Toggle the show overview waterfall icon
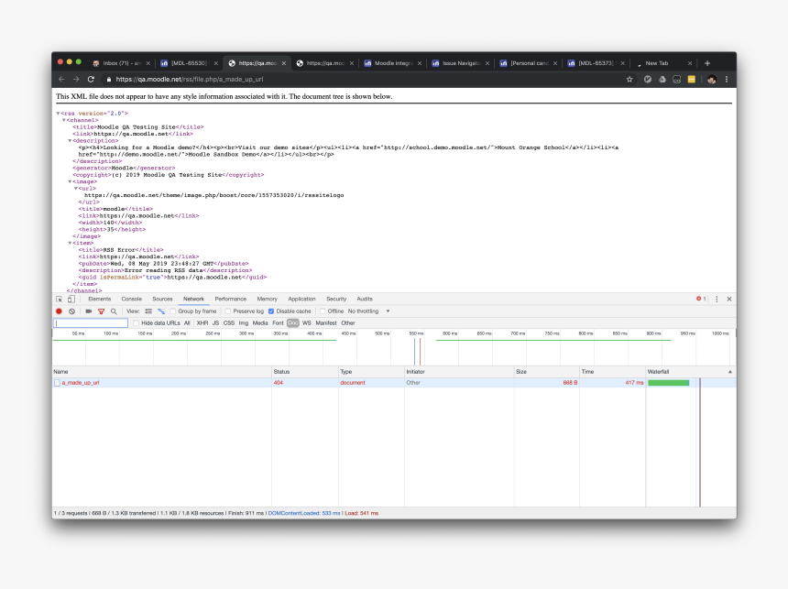Viewport: 788px width, 589px height. [161, 311]
